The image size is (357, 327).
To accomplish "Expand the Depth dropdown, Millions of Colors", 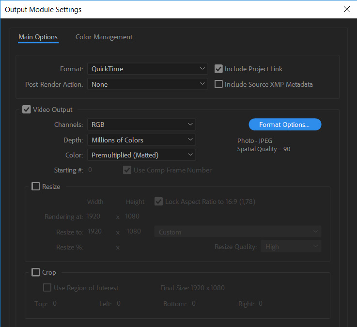I will [x=141, y=140].
